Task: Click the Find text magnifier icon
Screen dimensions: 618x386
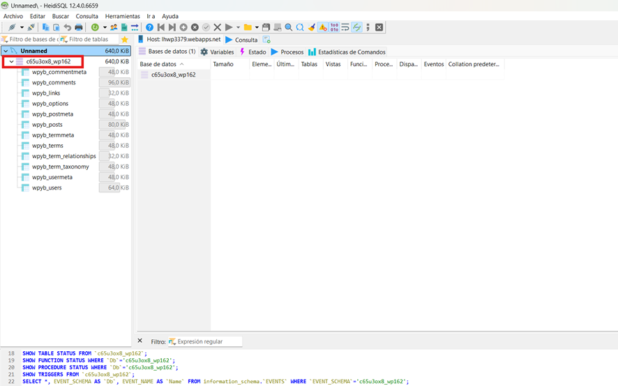Action: point(289,27)
